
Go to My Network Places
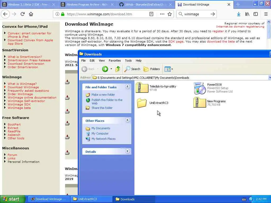coord(103,139)
